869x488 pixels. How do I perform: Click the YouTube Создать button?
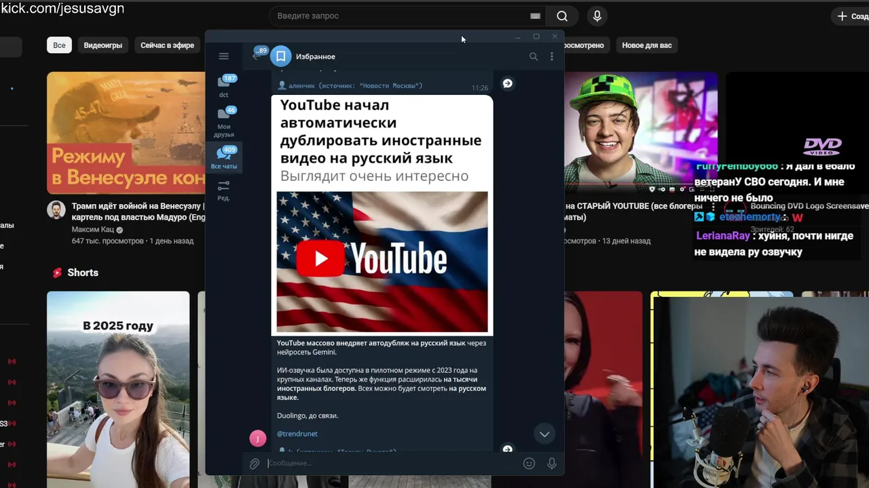click(x=851, y=16)
